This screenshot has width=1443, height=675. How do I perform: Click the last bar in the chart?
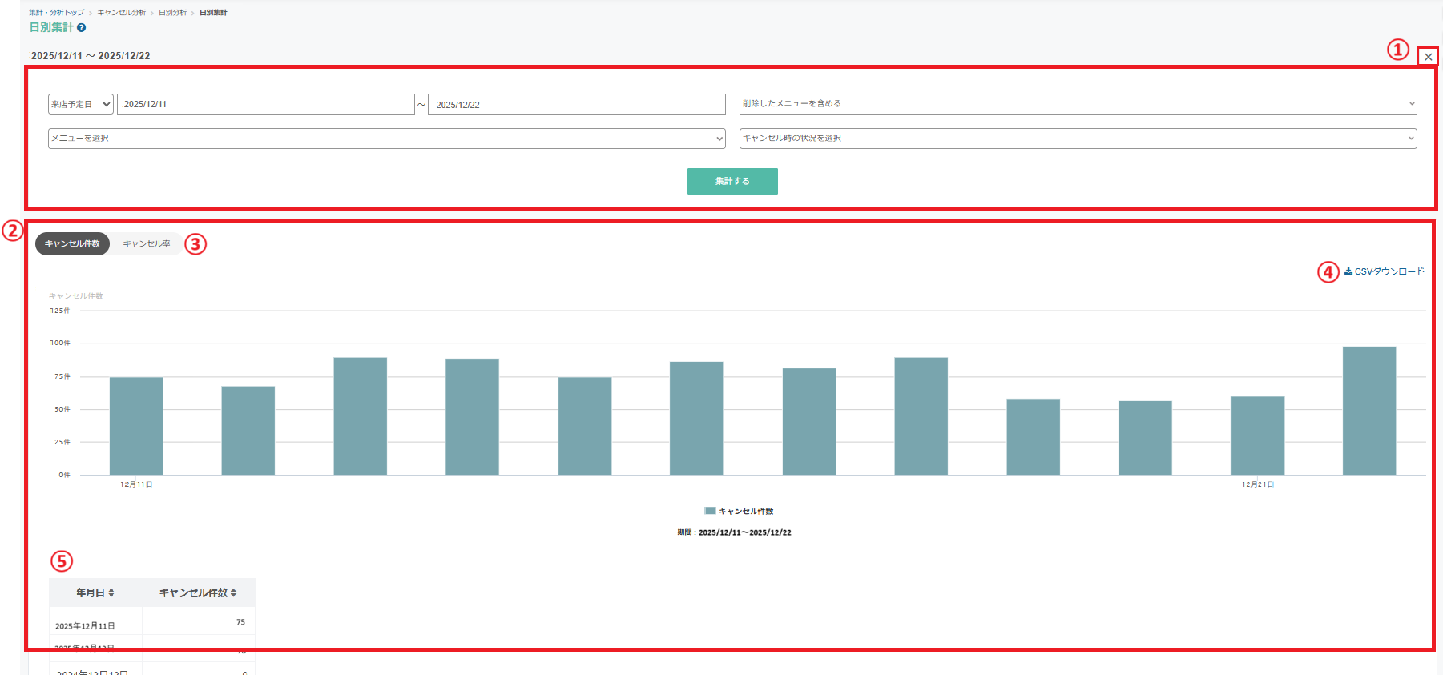[x=1369, y=411]
